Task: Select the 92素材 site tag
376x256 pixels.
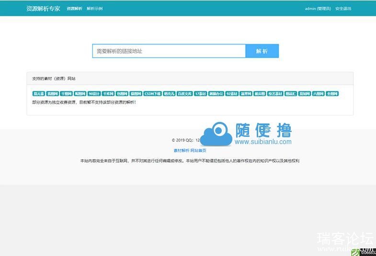Action: [x=232, y=94]
